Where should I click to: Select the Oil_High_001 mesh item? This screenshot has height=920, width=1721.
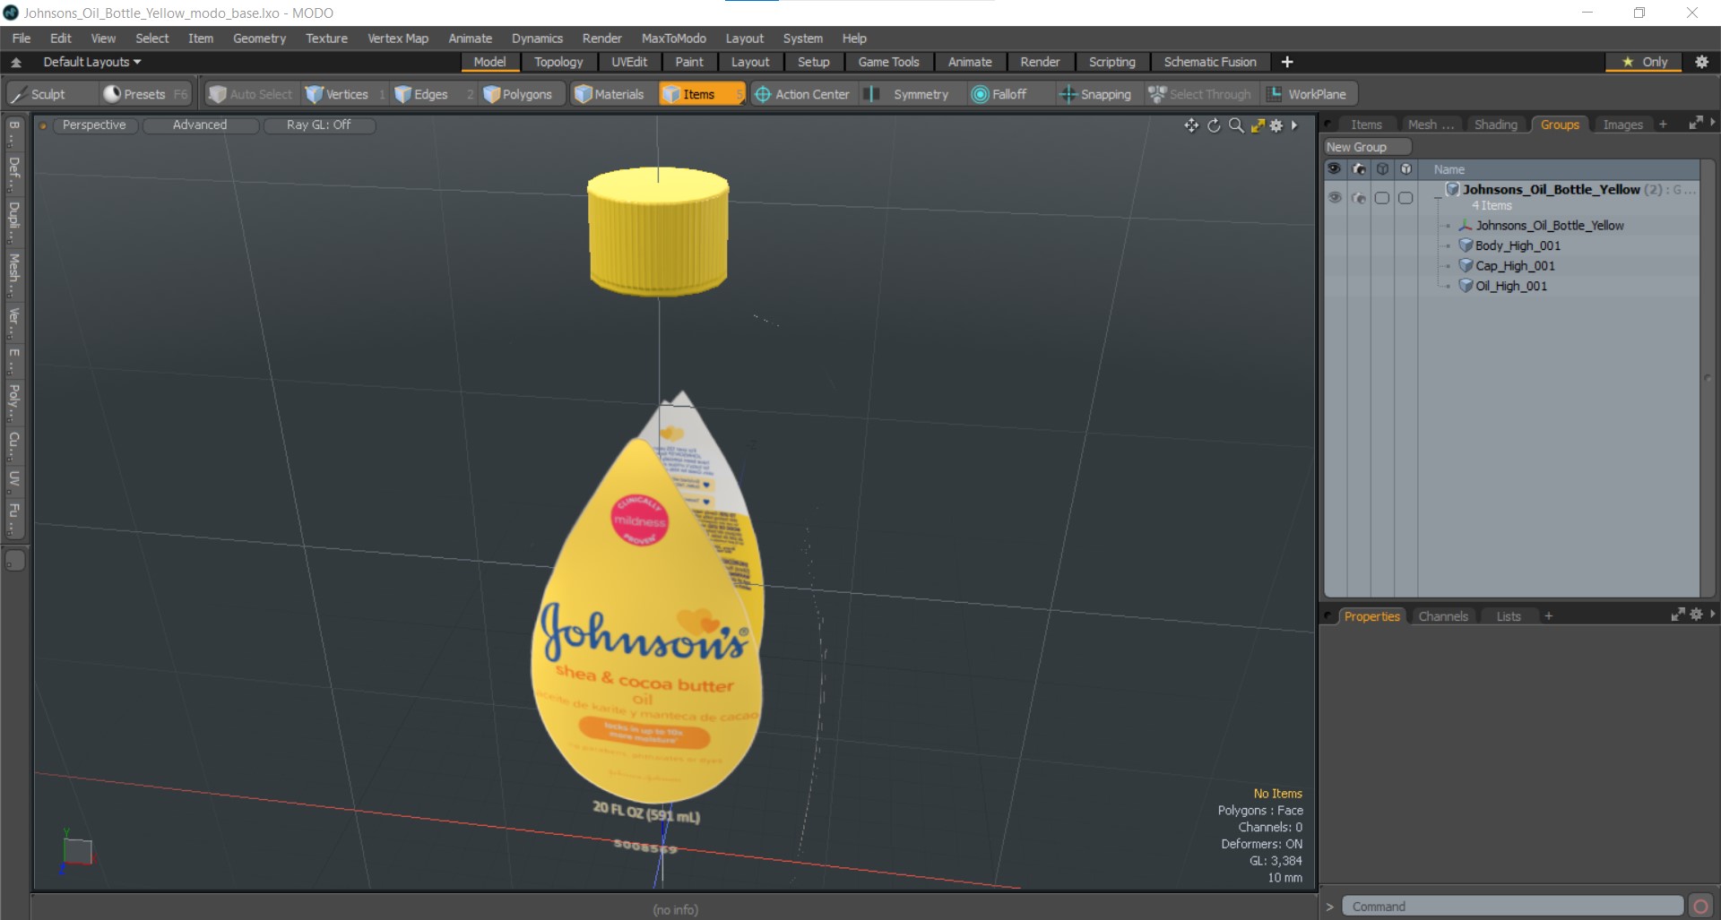click(1510, 286)
